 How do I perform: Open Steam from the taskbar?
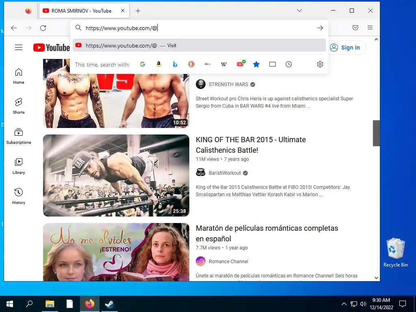(x=109, y=304)
